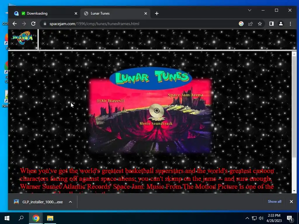Go back to the previous page
This screenshot has height=224, width=299.
(15, 24)
